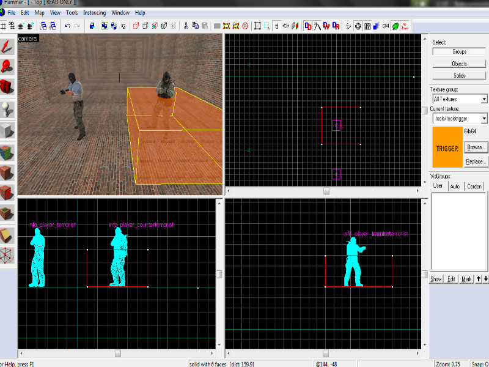Click the Paste clipboard icon

click(x=205, y=26)
